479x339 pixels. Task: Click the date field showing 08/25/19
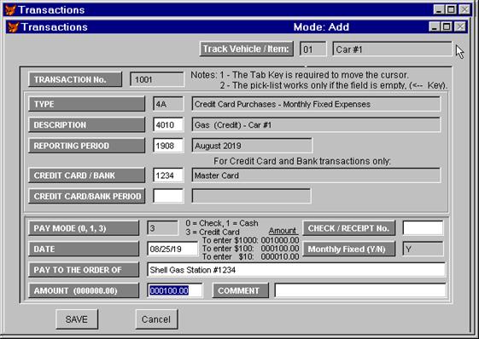click(172, 249)
